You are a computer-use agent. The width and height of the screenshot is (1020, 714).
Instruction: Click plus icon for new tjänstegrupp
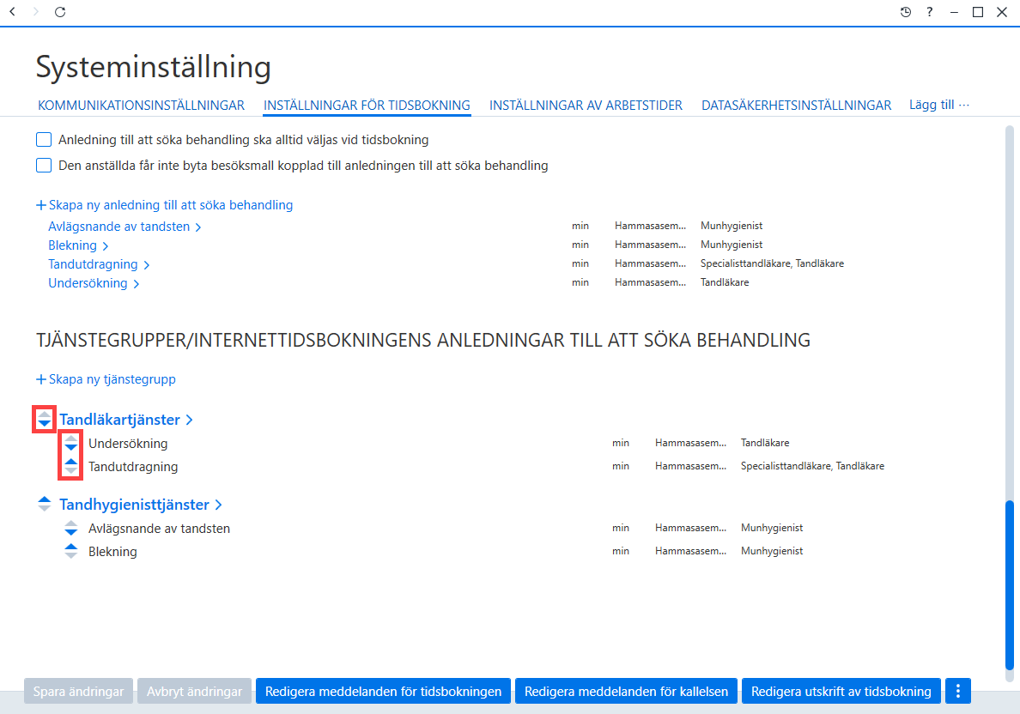pyautogui.click(x=41, y=380)
